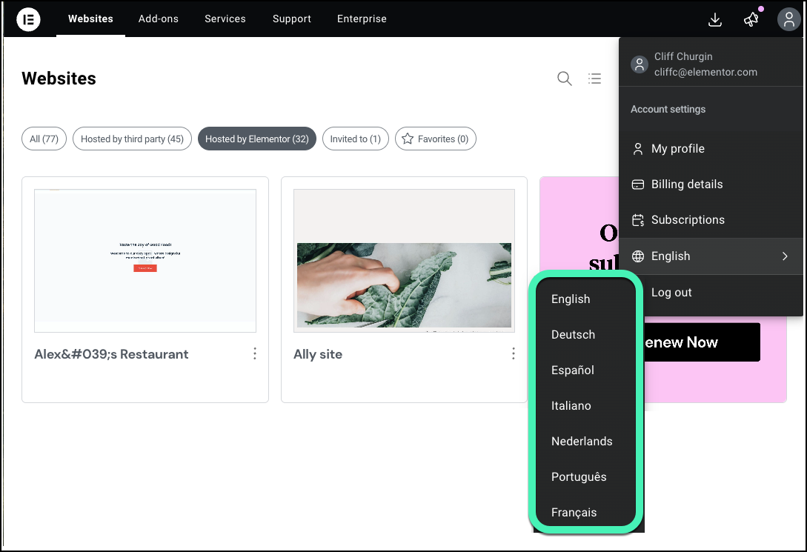
Task: Click the Elementor logo icon
Action: pos(28,19)
